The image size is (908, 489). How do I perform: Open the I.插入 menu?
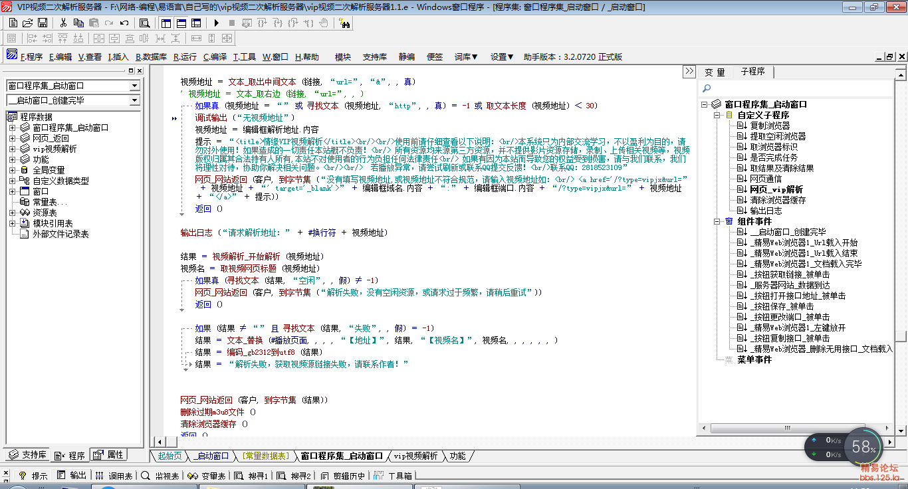(118, 57)
